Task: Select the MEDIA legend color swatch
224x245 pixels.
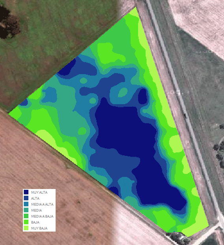Action: point(26,210)
